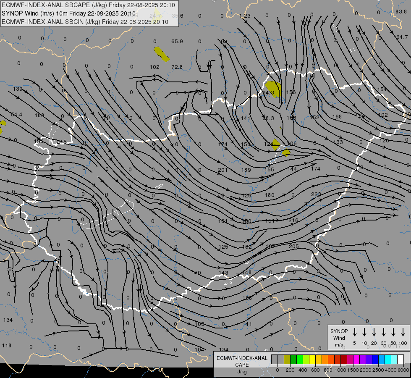This screenshot has width=411, height=378.
Task: Click the 83.8 value on the map
Action: [401, 11]
